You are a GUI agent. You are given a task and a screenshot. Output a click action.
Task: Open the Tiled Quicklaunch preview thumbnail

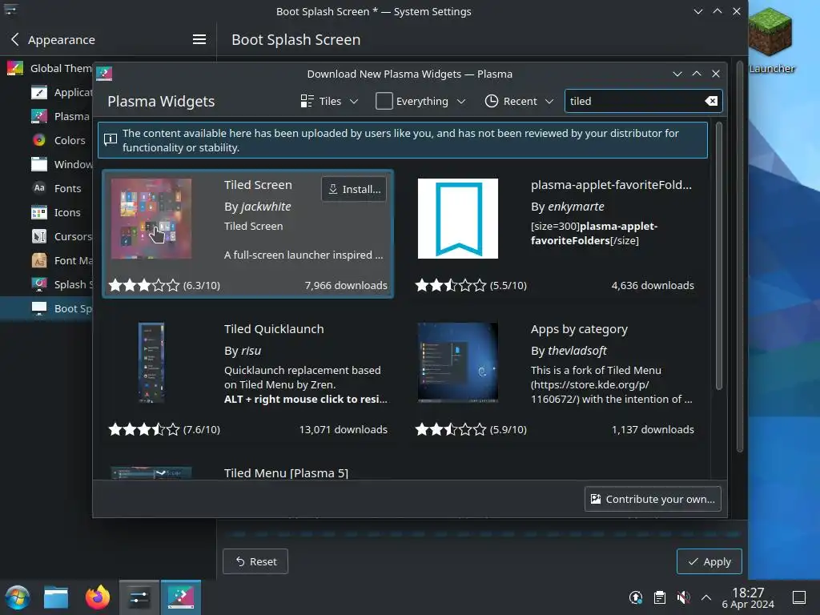(151, 363)
